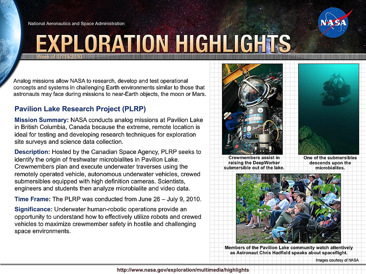The image size is (366, 274).
Task: Click the NASA meatball logo
Action: 335,22
